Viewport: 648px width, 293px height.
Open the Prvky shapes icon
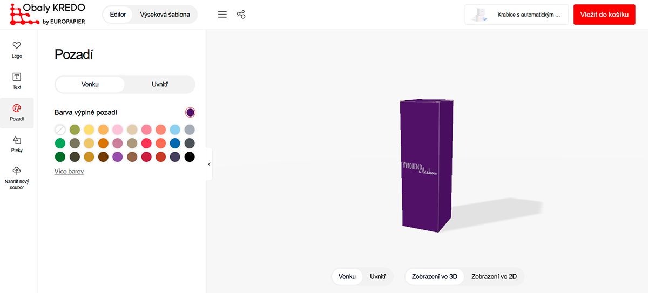point(17,140)
